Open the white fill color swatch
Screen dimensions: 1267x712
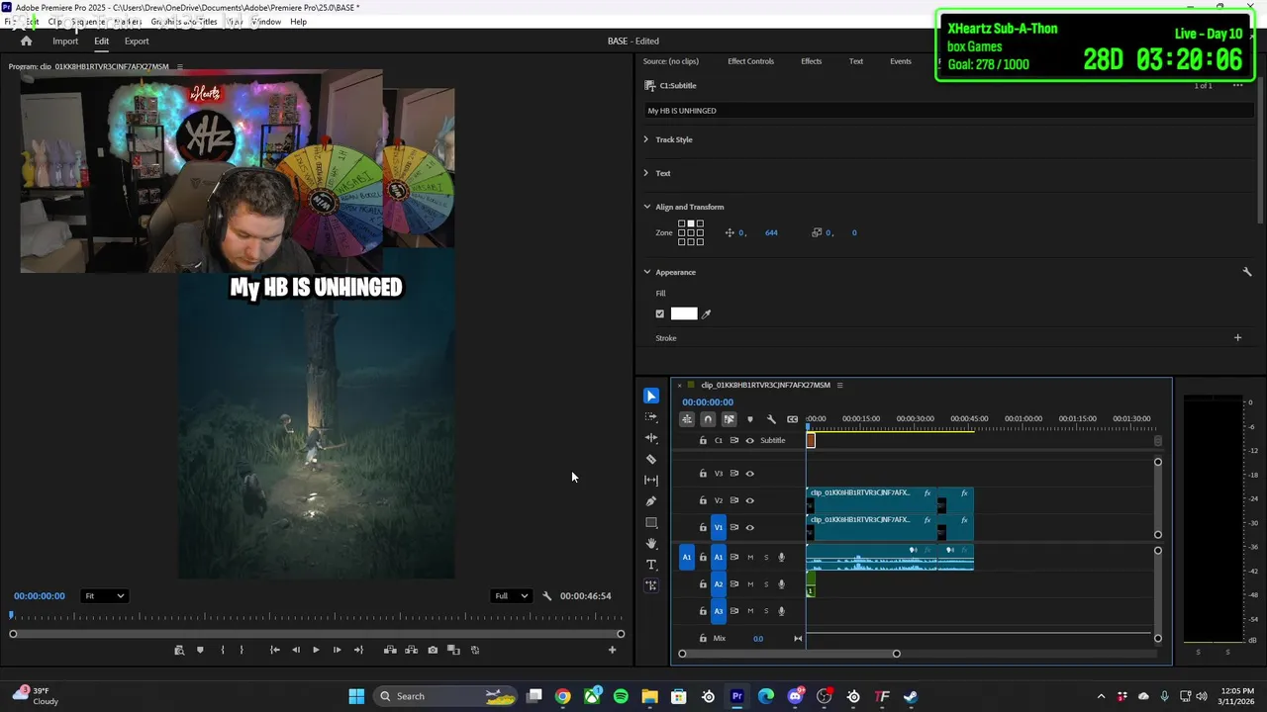pos(684,313)
